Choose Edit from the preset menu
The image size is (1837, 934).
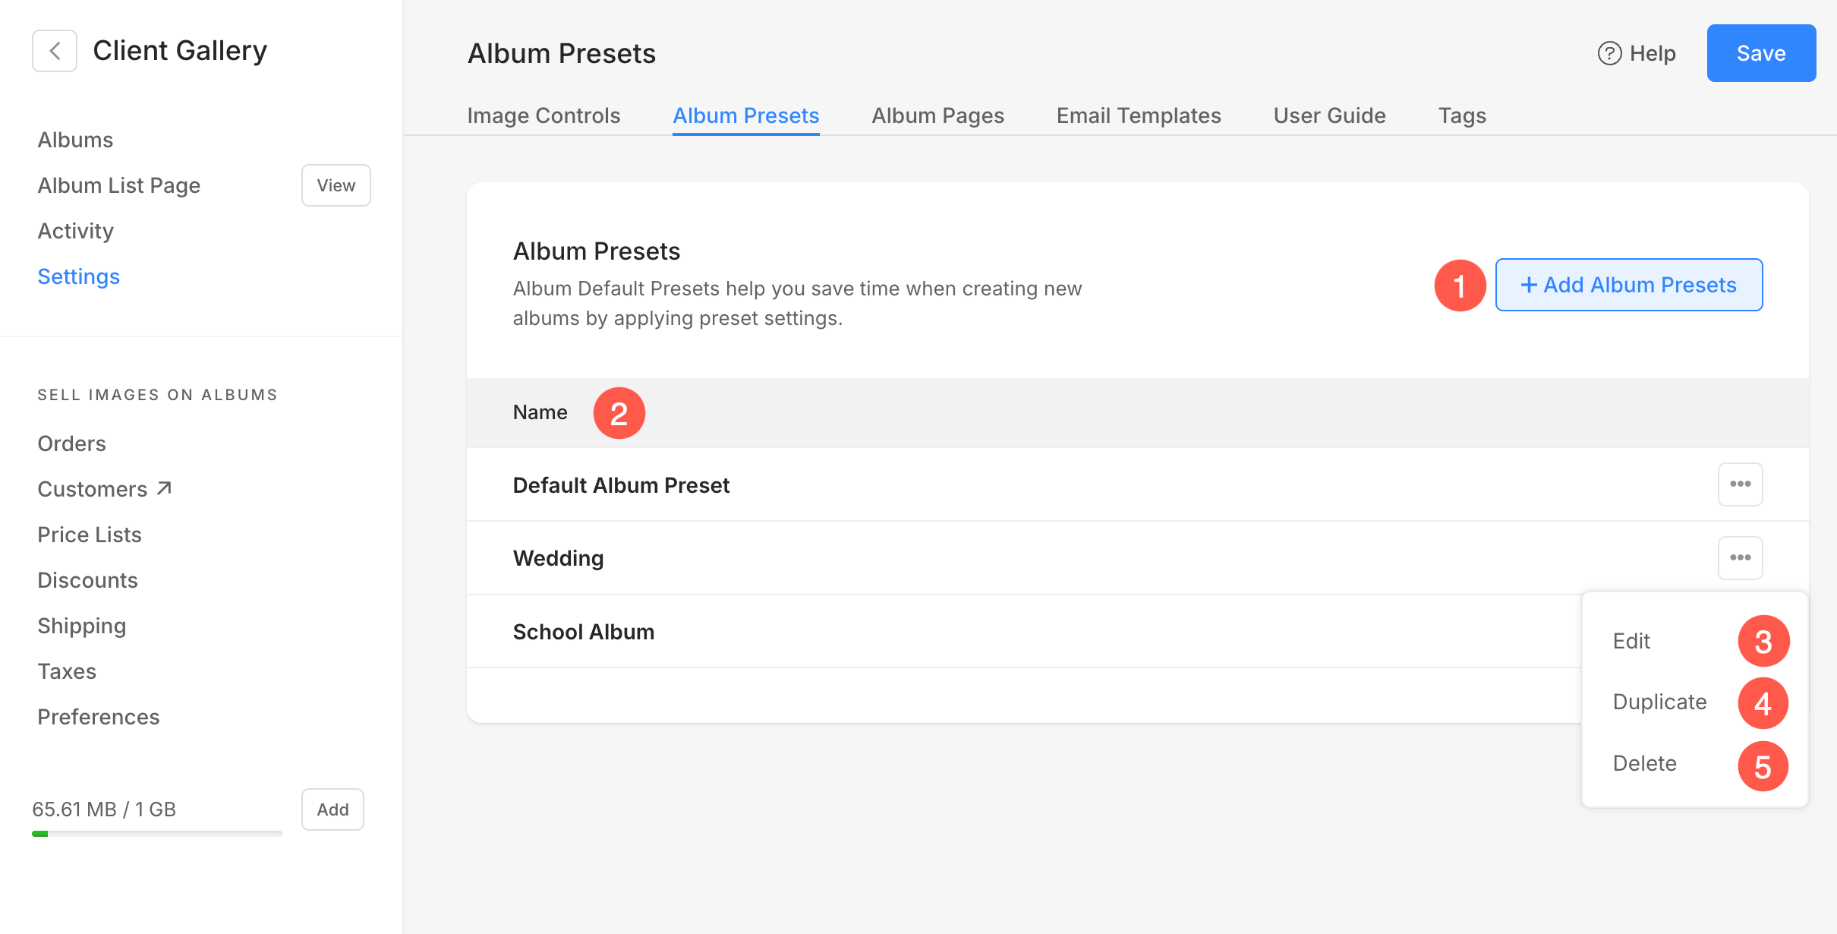pyautogui.click(x=1632, y=641)
